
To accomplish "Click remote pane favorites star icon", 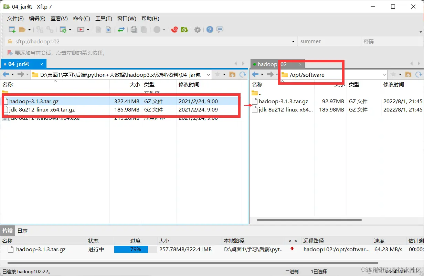I will click(x=393, y=74).
